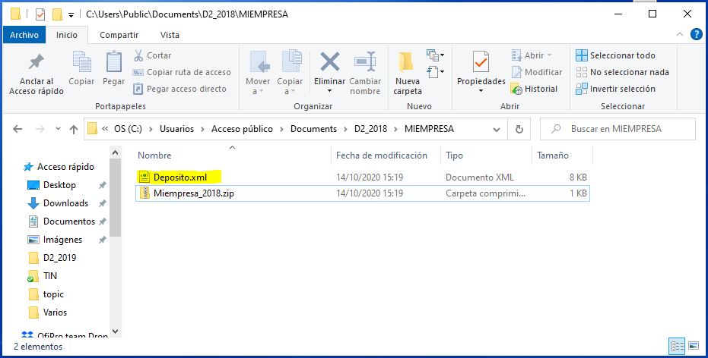Open the address bar history dropdown
Image resolution: width=708 pixels, height=358 pixels.
(497, 129)
